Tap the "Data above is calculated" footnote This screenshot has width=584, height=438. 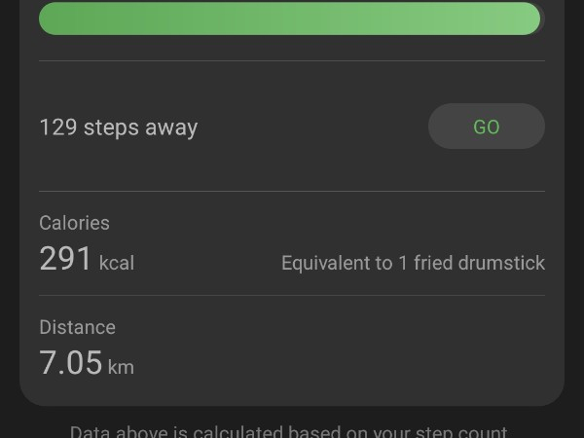click(289, 431)
